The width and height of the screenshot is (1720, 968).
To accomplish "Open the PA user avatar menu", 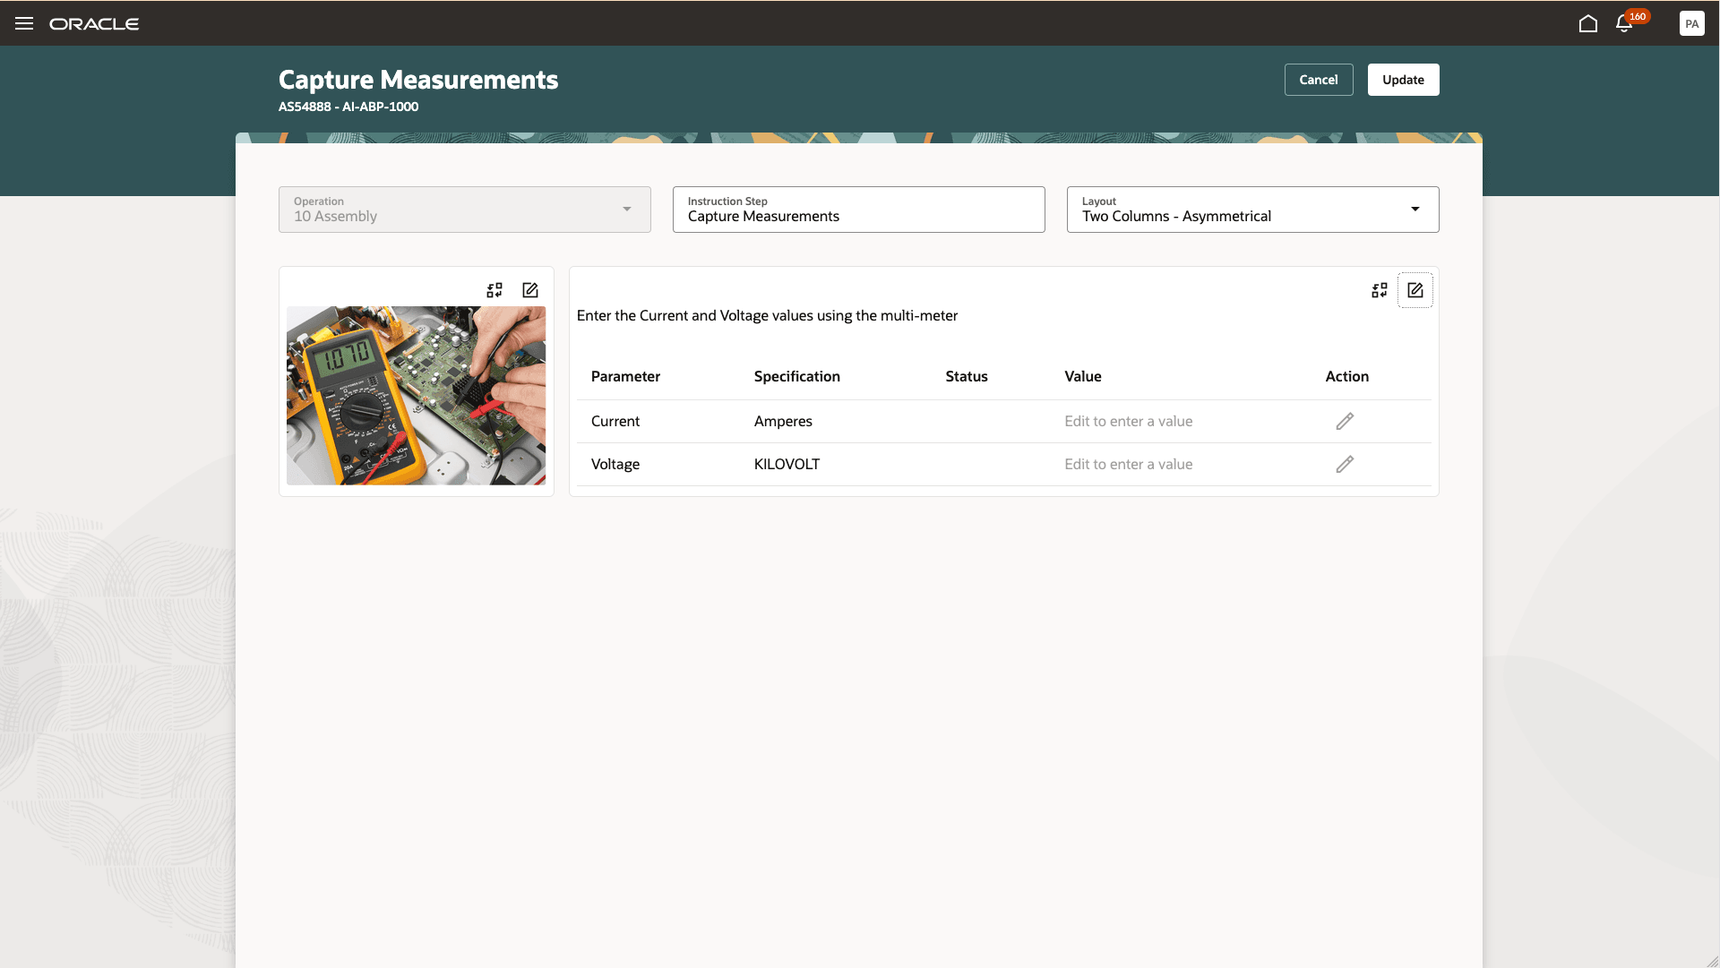I will point(1692,23).
